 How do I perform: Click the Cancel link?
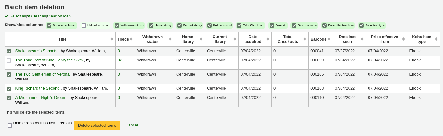(131, 125)
